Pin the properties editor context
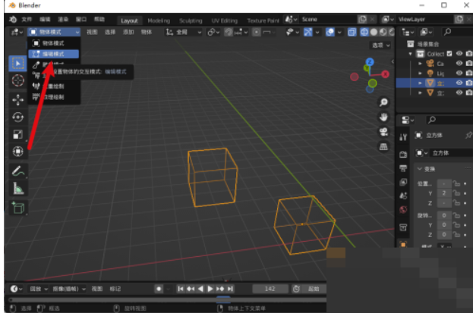 (468, 135)
